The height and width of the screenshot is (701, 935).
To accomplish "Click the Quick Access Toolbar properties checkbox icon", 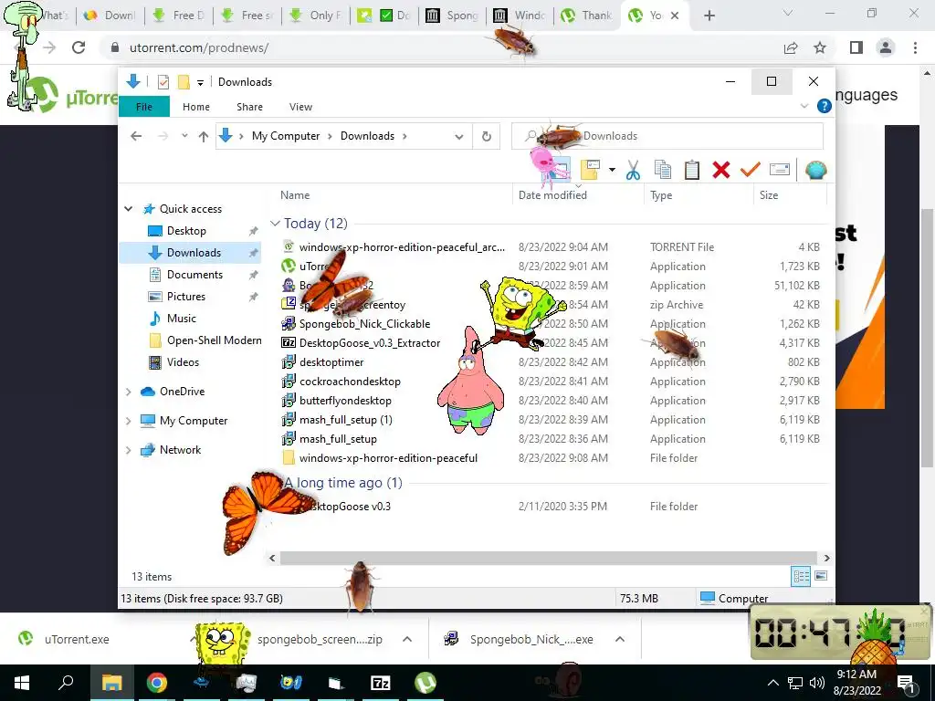I will [163, 82].
